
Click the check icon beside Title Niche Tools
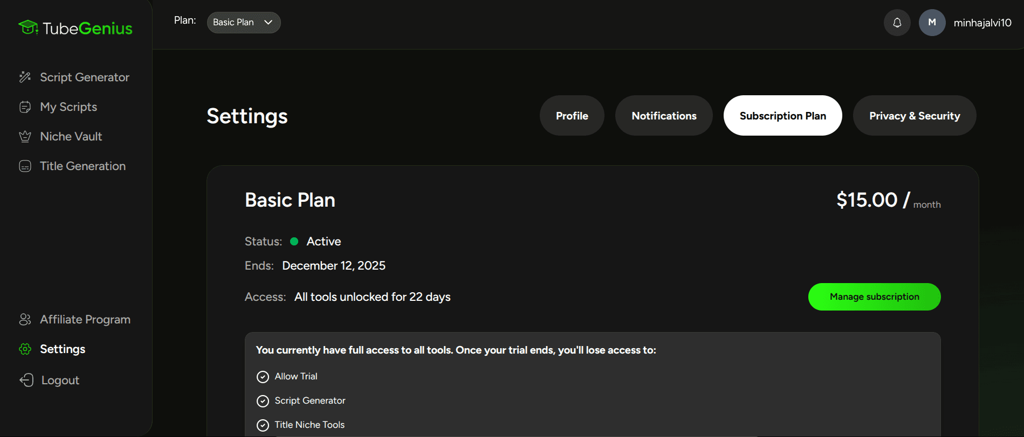pyautogui.click(x=263, y=425)
